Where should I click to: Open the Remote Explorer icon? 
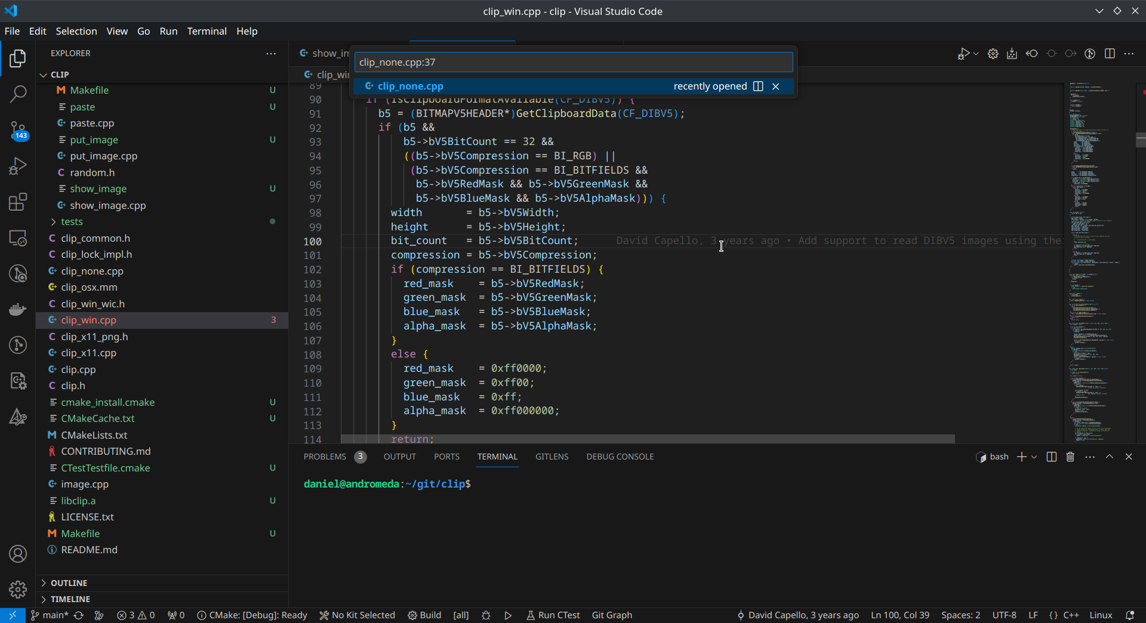coord(19,238)
